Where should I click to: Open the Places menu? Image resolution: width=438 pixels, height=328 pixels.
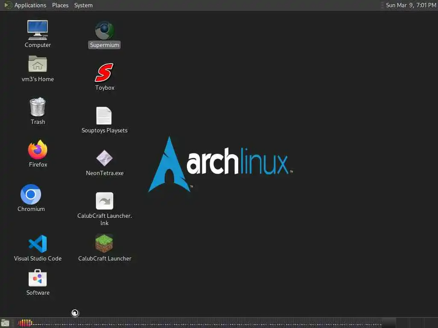(60, 5)
